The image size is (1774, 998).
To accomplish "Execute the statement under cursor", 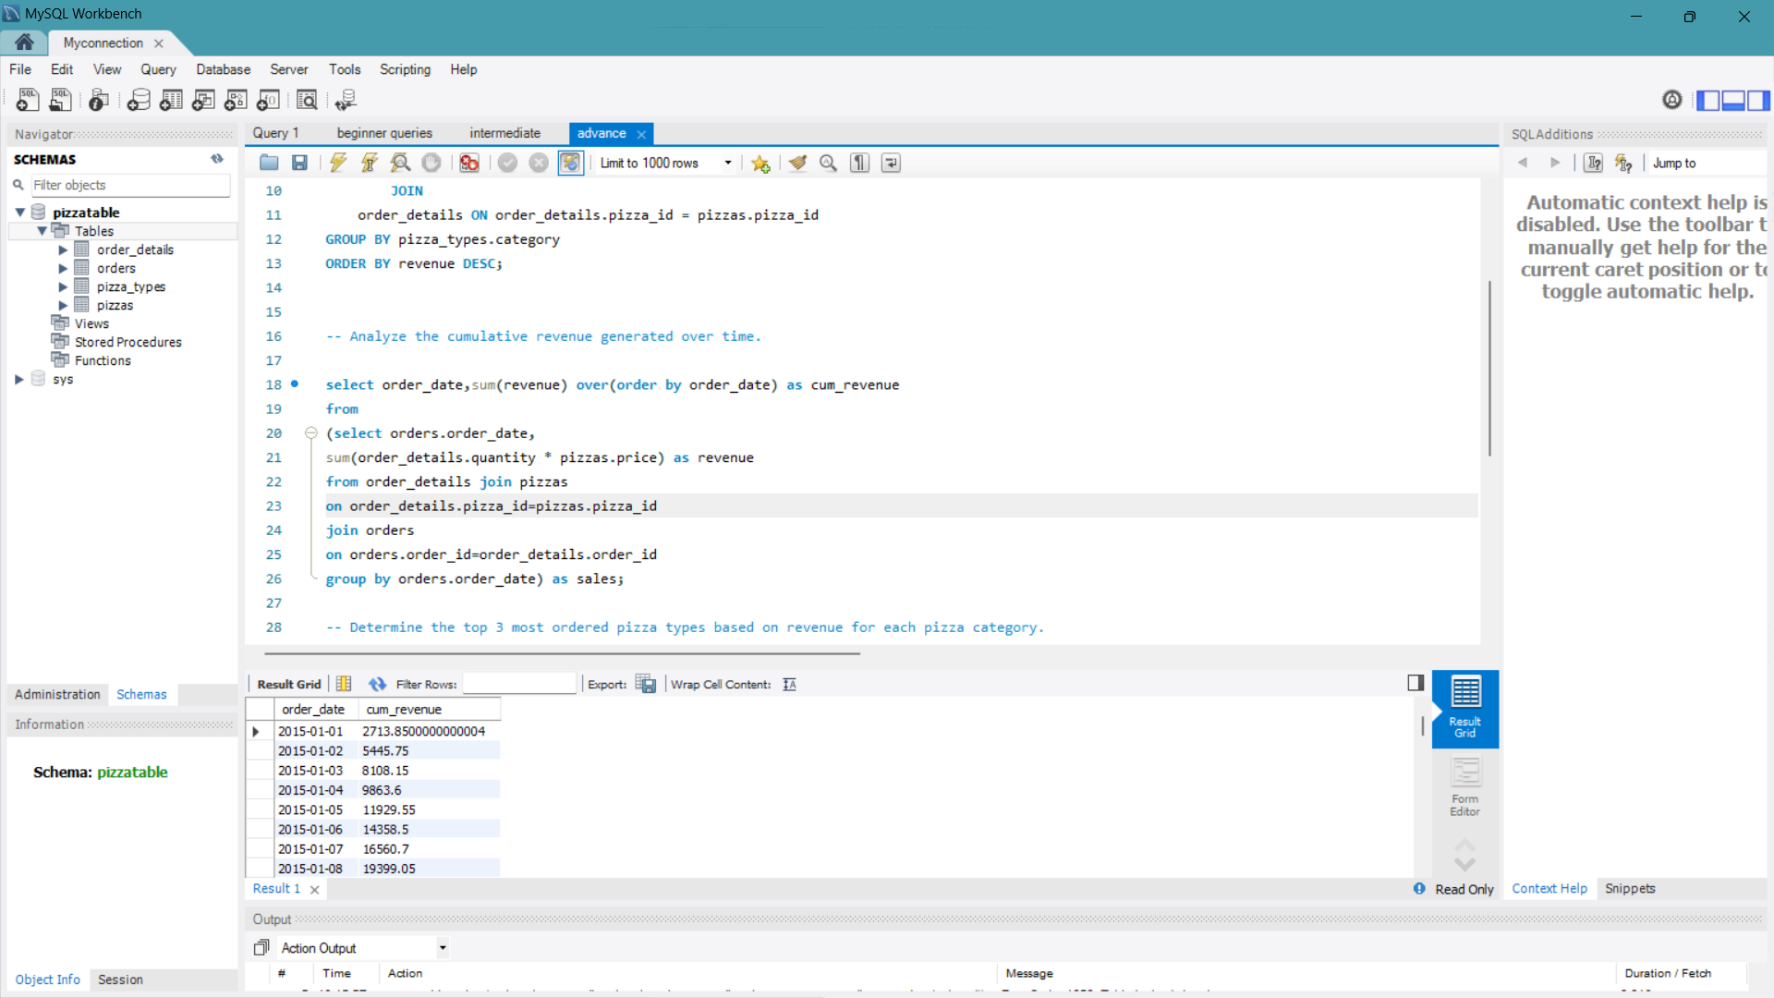I will tap(370, 163).
